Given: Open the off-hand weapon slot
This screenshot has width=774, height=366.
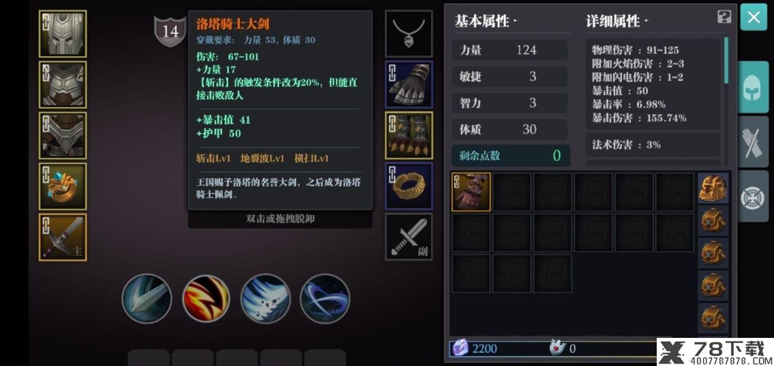Looking at the screenshot, I should pyautogui.click(x=409, y=237).
